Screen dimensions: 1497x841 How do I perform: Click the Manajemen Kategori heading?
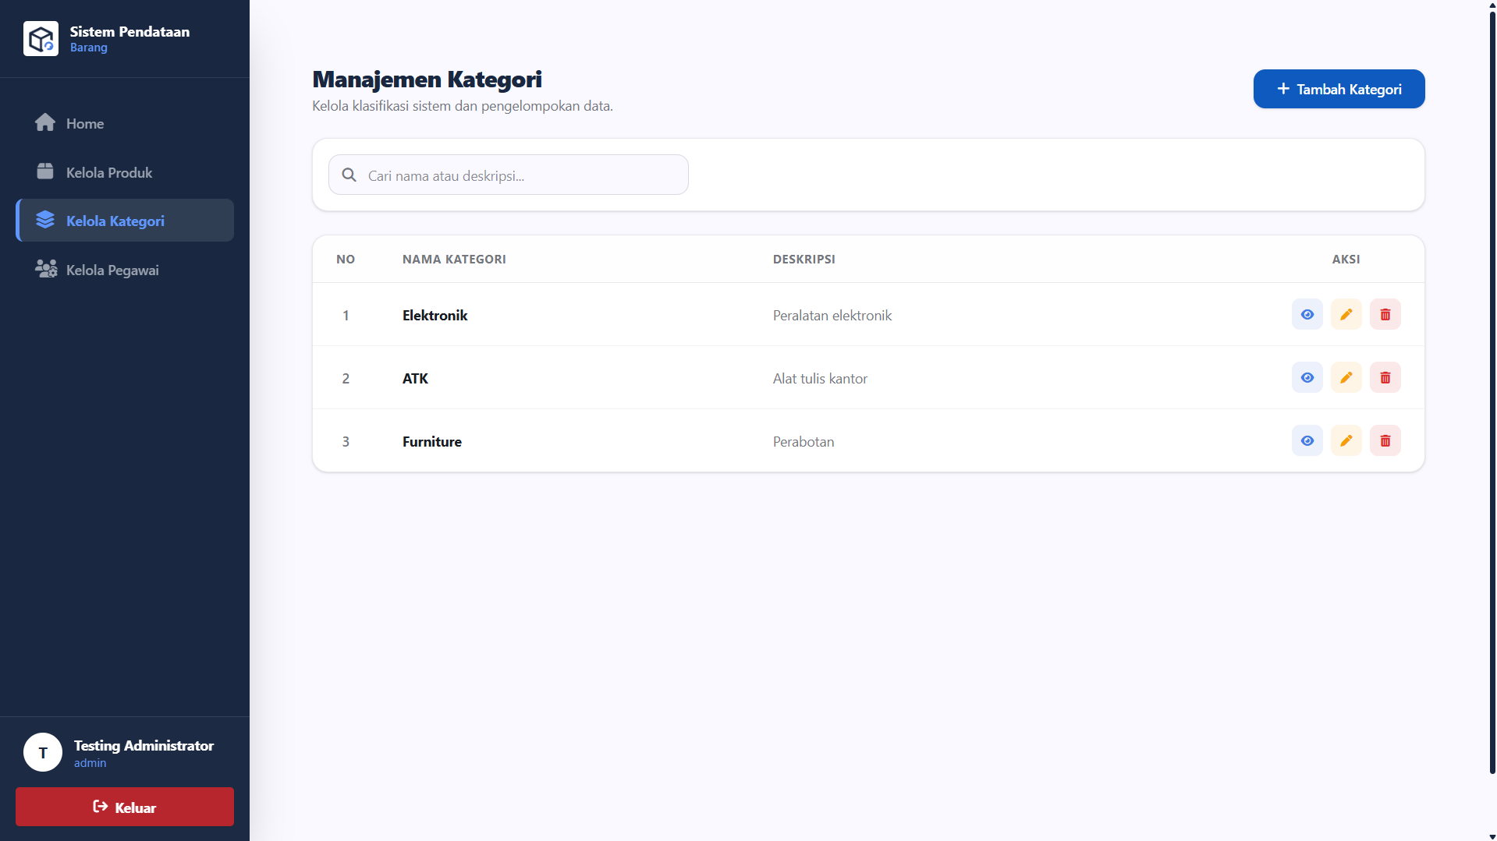(427, 79)
